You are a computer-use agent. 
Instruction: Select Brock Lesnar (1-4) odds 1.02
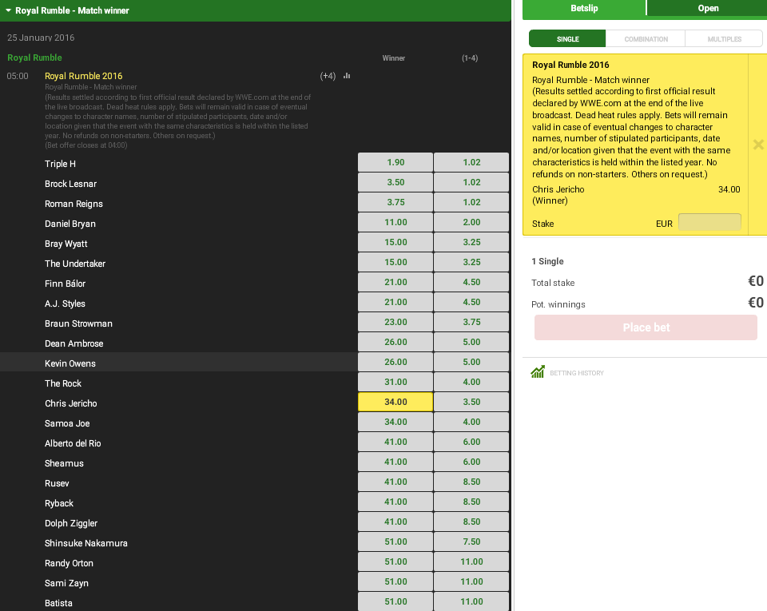tap(471, 182)
